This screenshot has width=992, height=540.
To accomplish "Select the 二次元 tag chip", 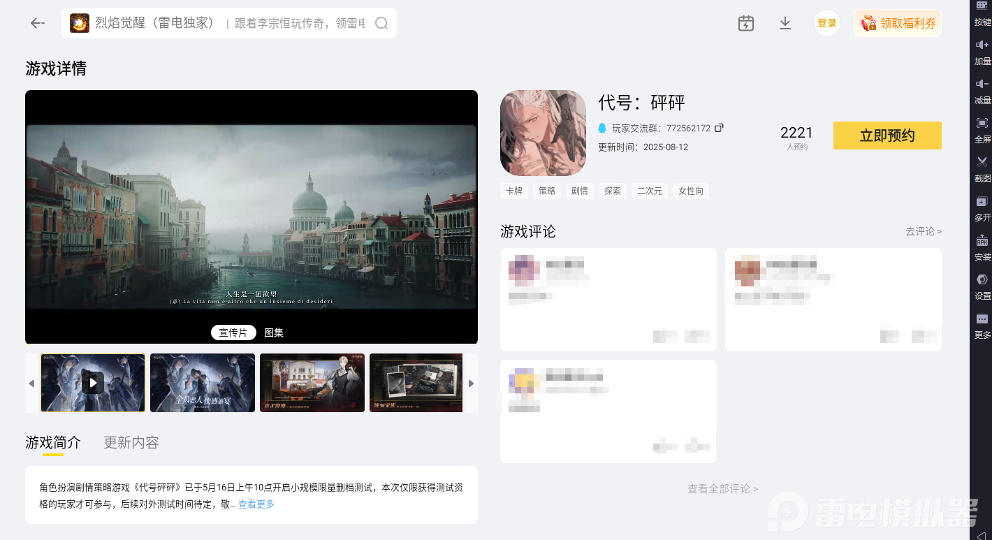I will coord(649,191).
